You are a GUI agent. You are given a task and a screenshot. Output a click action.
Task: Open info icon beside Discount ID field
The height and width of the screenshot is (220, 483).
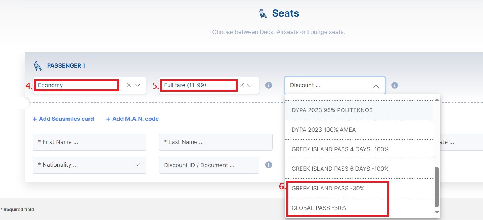point(269,165)
